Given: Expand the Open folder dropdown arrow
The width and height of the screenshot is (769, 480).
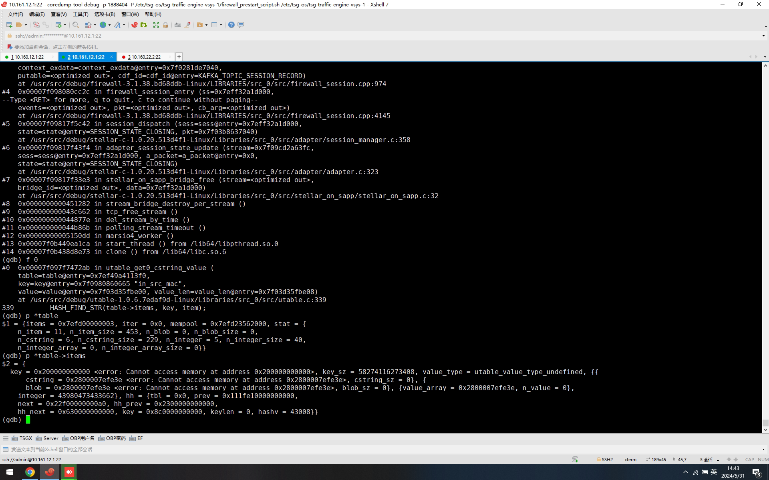Looking at the screenshot, I should 26,25.
